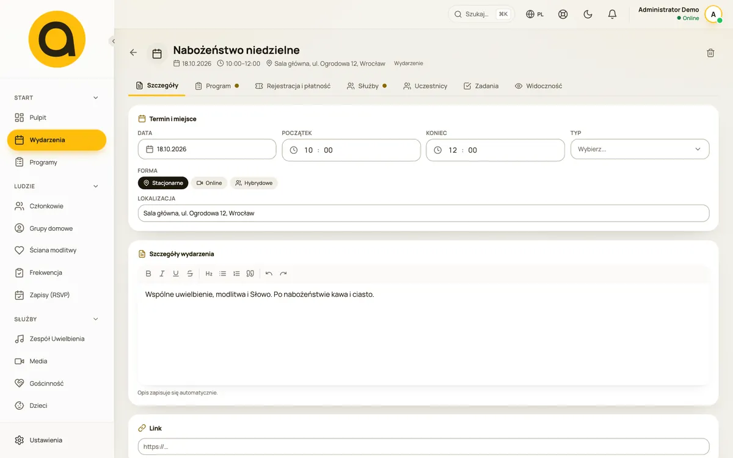Collapse the SŁUŻBY sidebar section
This screenshot has width=733, height=458.
coord(95,319)
